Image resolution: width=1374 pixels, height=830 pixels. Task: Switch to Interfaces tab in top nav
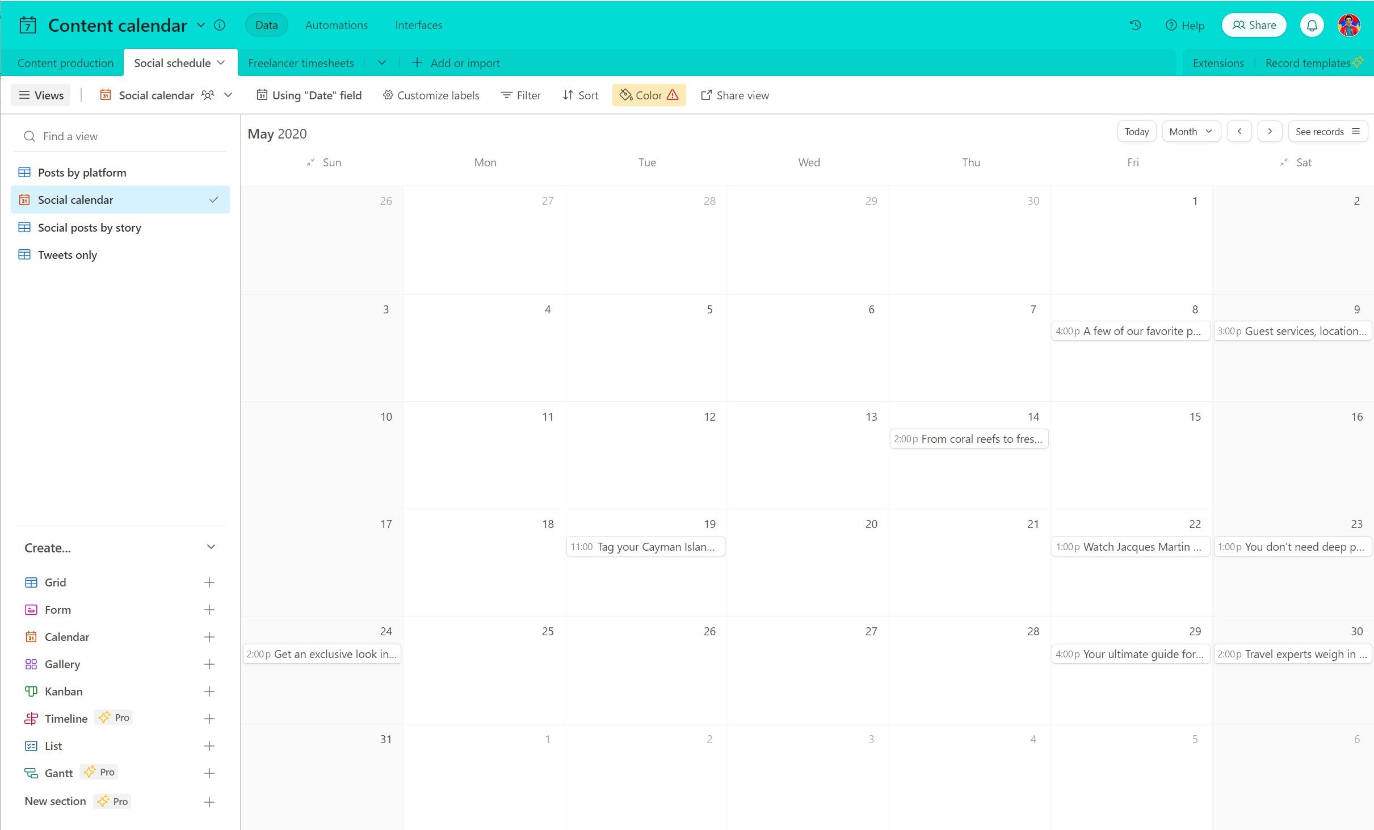(417, 24)
